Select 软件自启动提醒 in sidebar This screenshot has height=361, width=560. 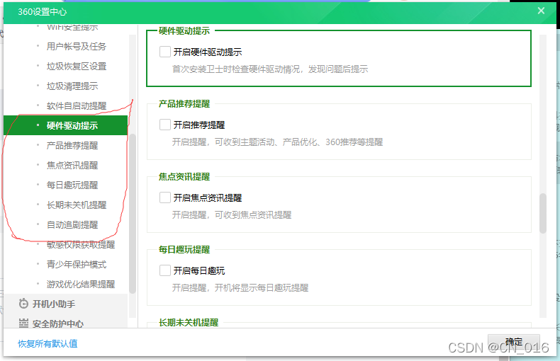[77, 106]
